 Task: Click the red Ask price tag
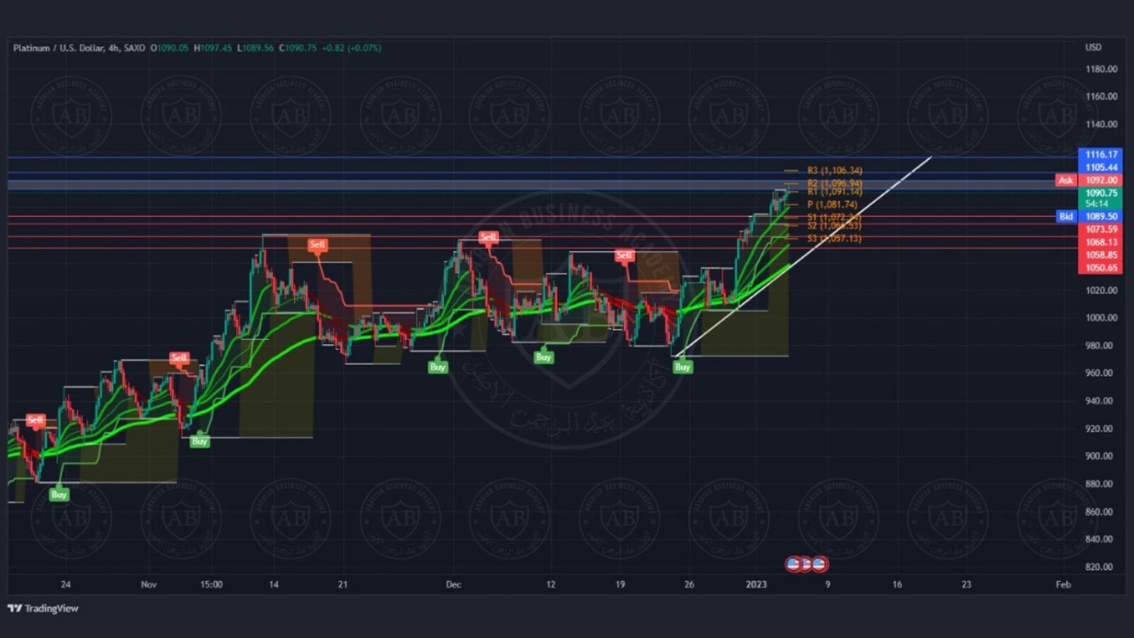click(x=1066, y=181)
